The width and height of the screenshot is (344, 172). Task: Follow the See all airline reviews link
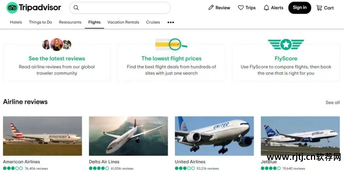tap(333, 103)
